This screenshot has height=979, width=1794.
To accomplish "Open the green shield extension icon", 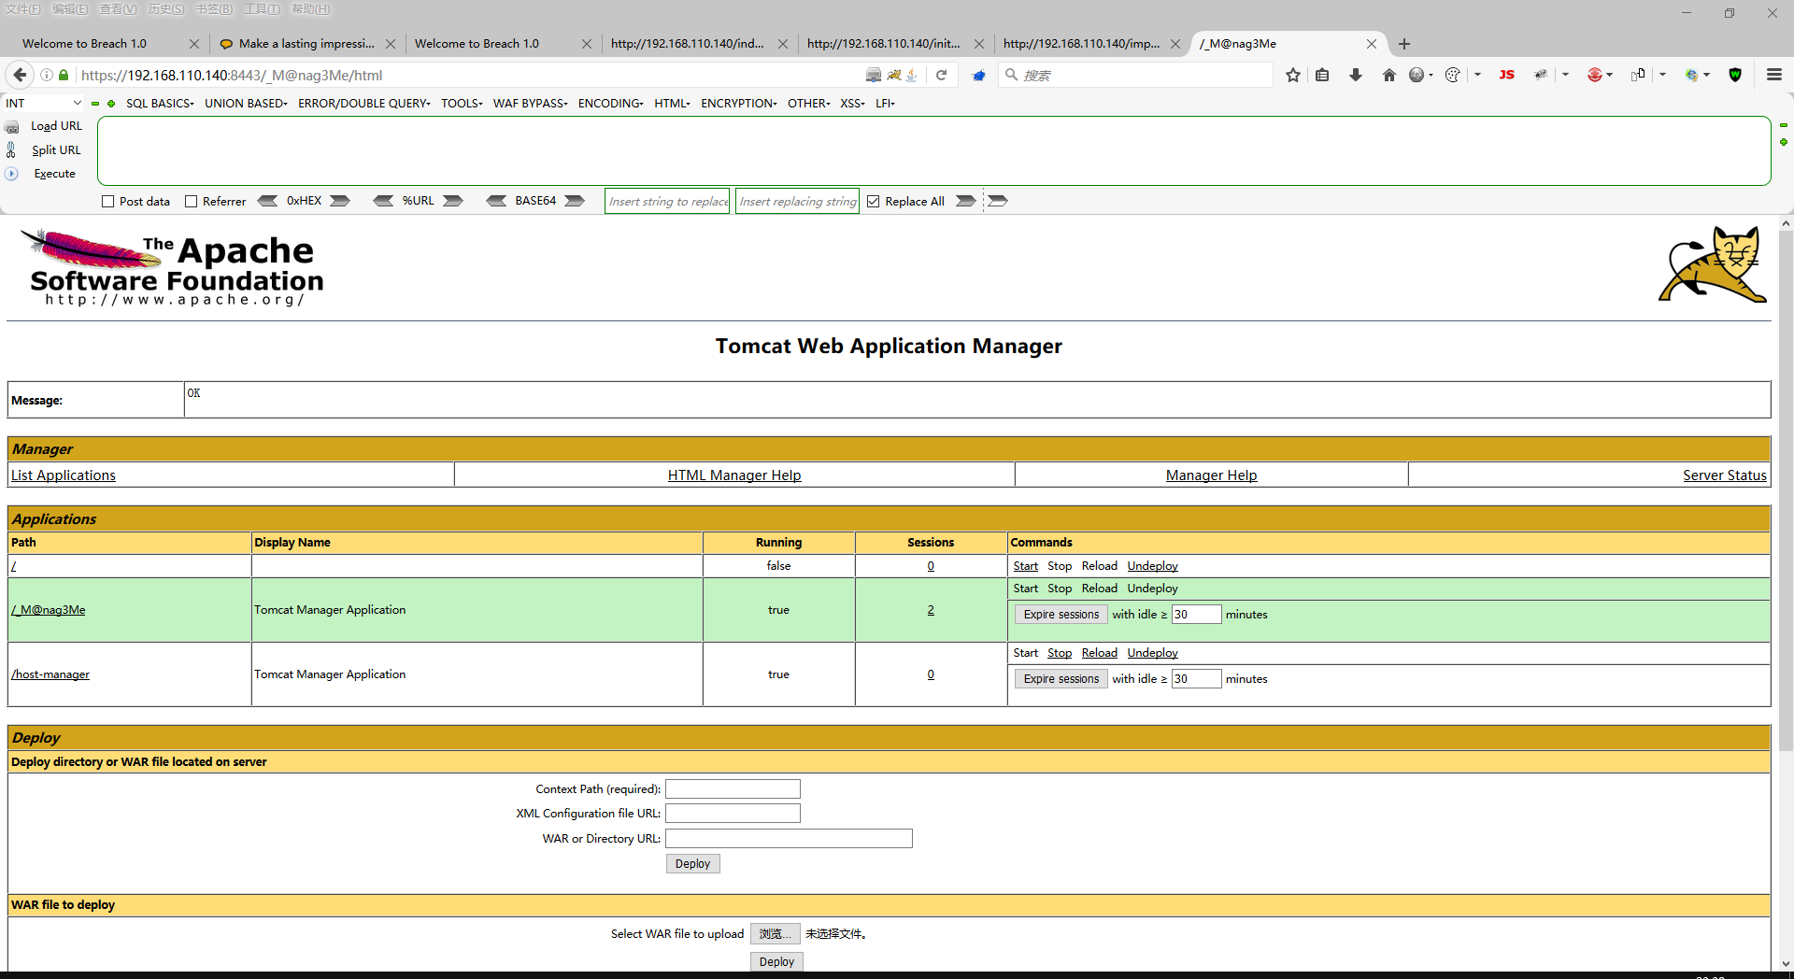I will click(1735, 75).
